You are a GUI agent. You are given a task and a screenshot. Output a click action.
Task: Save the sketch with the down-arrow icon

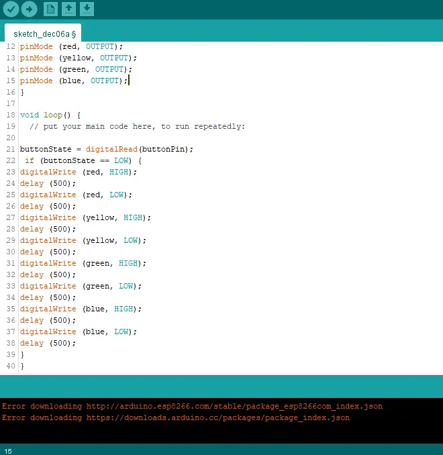(87, 9)
